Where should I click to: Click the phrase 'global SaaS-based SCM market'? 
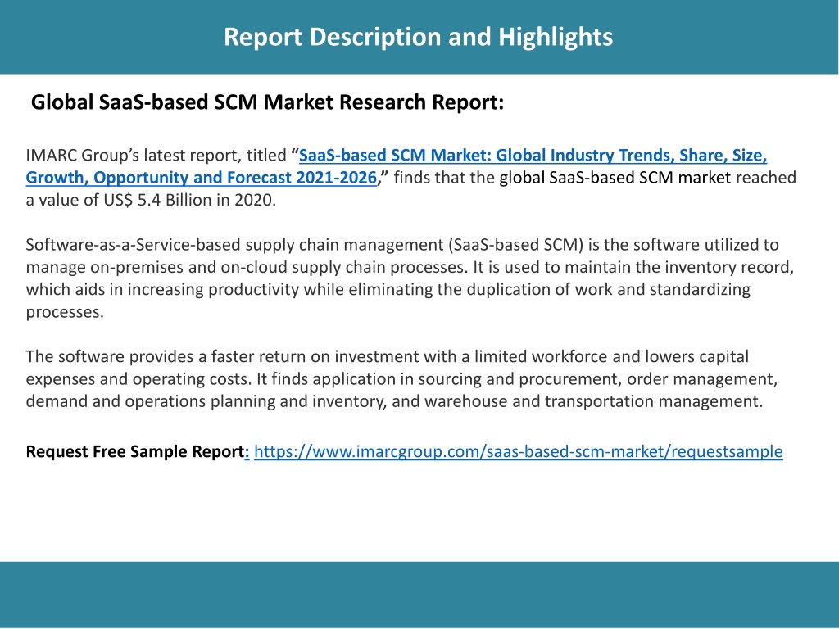(x=615, y=178)
